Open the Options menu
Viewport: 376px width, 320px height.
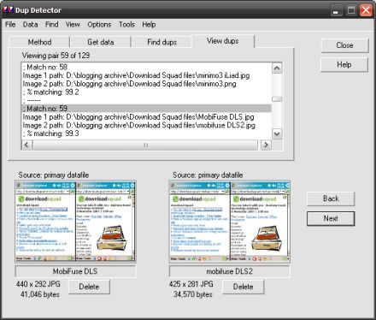[x=99, y=25]
